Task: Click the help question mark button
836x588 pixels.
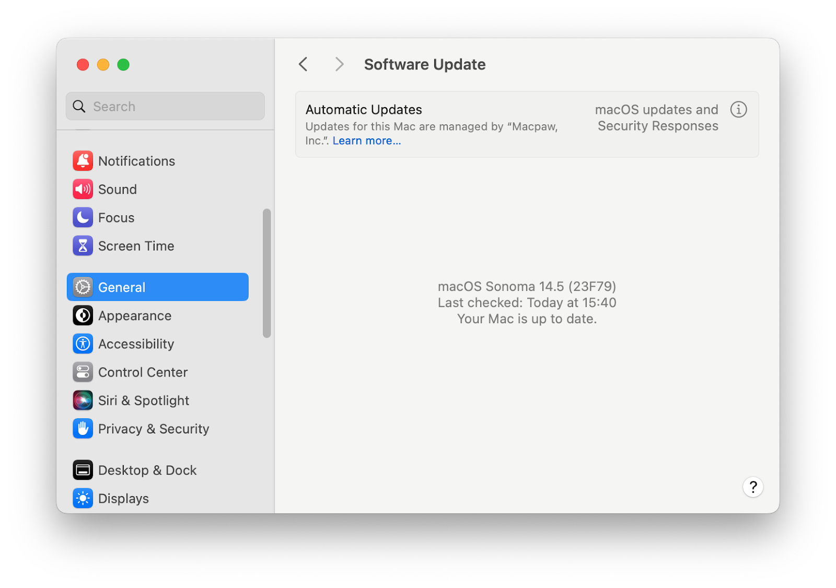Action: (753, 487)
